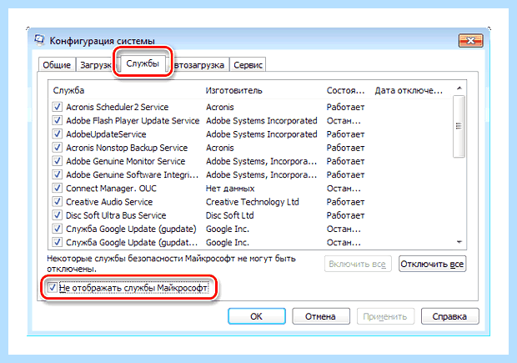Switch to the Загрузка tab
Viewport: 517px width, 363px height.
click(95, 65)
